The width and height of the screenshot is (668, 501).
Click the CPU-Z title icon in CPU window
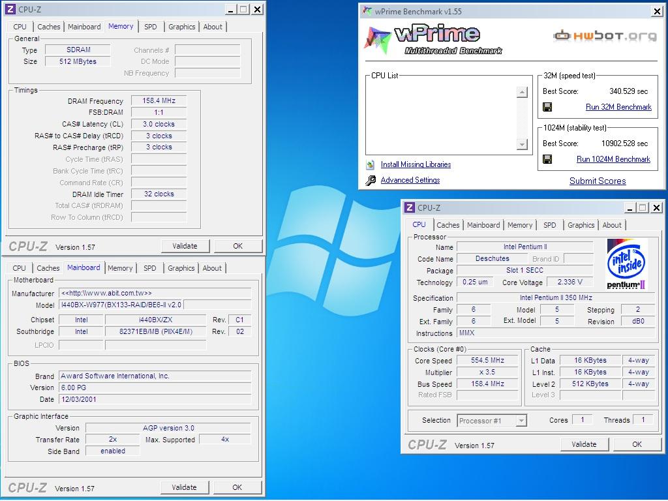410,207
